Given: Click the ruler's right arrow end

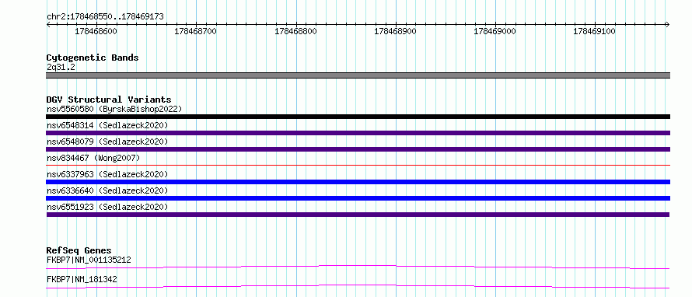Looking at the screenshot, I should click(667, 24).
